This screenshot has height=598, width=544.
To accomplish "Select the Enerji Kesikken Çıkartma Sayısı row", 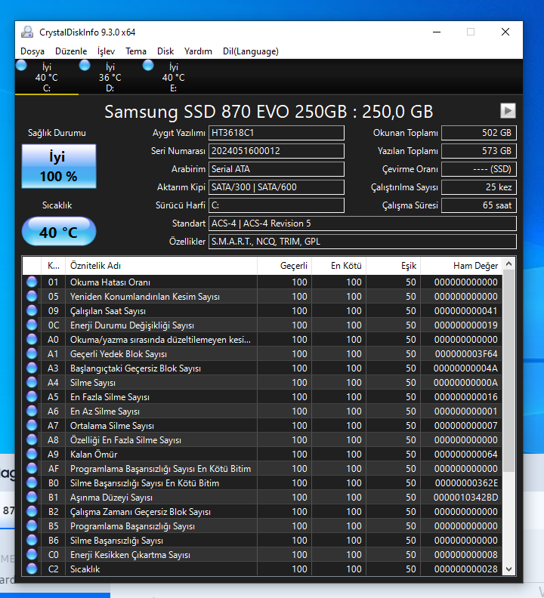I will [262, 555].
